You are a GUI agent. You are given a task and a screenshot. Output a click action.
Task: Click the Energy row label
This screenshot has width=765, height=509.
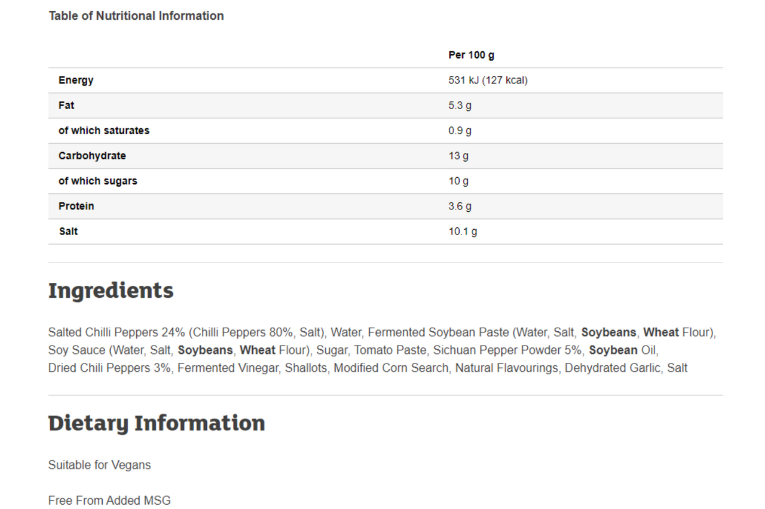click(x=76, y=80)
